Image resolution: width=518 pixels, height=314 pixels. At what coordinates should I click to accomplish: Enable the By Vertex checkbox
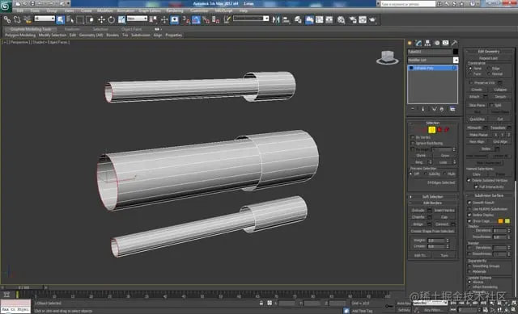point(412,137)
